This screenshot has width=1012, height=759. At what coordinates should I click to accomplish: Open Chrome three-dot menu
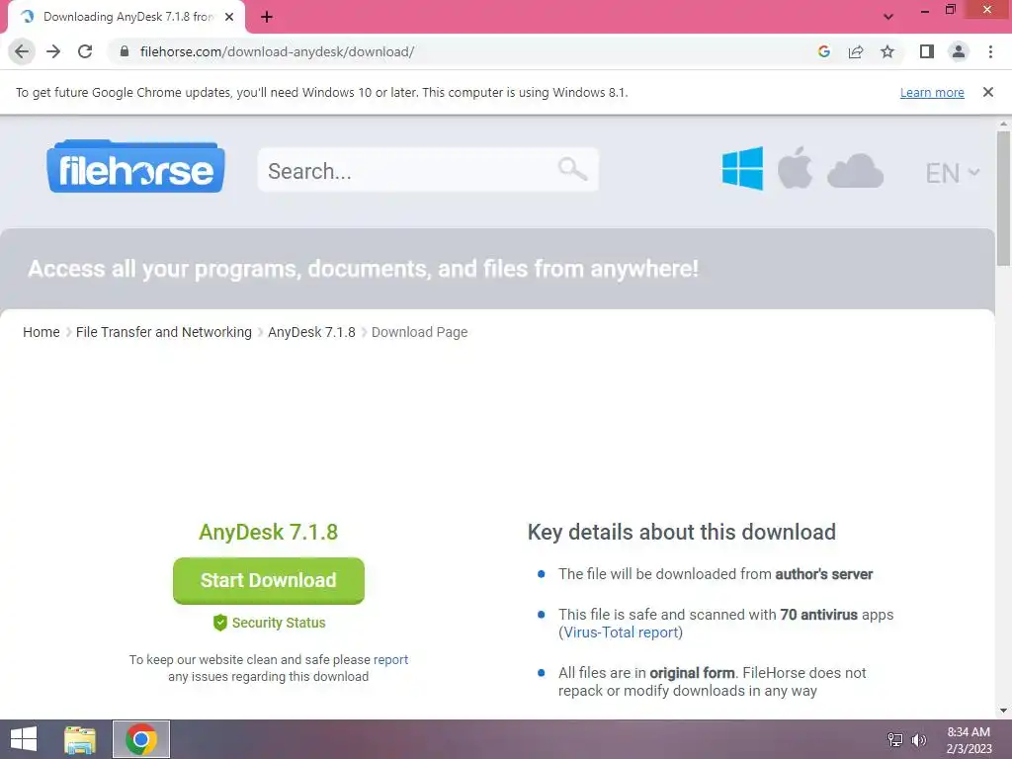click(990, 51)
